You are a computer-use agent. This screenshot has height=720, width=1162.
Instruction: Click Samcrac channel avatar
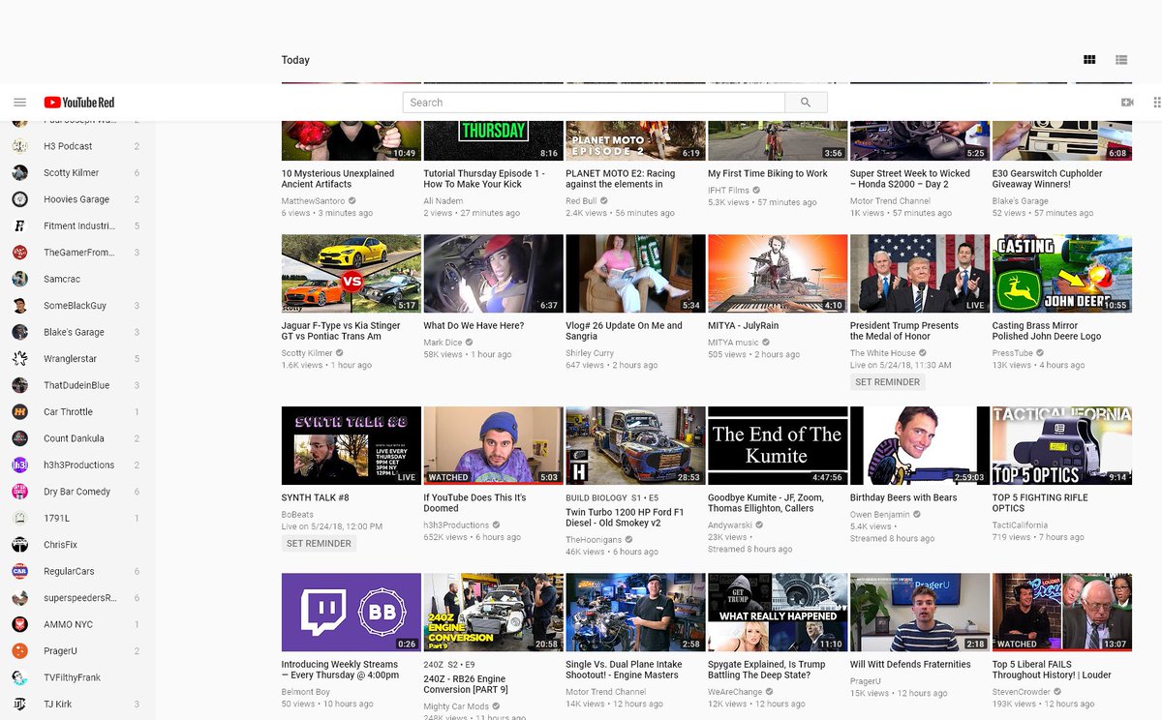coord(19,279)
